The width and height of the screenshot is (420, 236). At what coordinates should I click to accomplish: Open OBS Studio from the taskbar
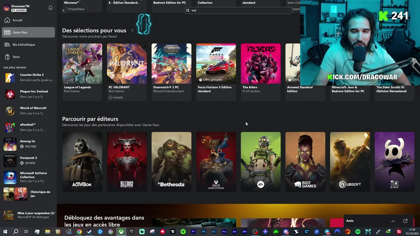point(255,232)
